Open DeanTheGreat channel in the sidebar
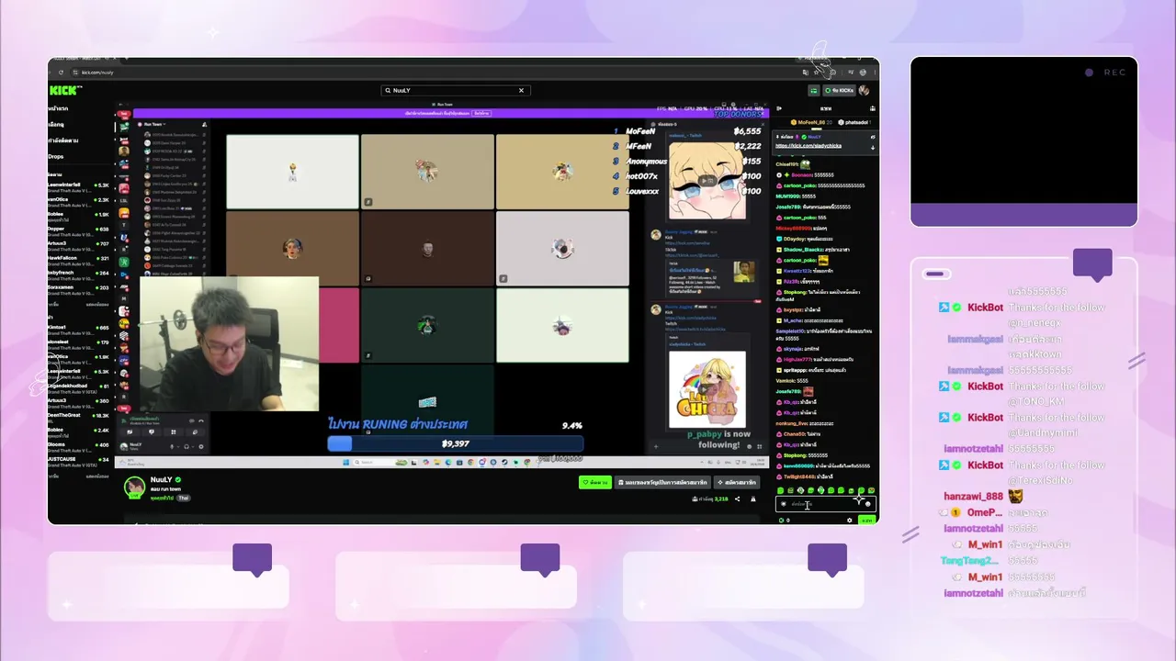The height and width of the screenshot is (661, 1176). [79, 418]
